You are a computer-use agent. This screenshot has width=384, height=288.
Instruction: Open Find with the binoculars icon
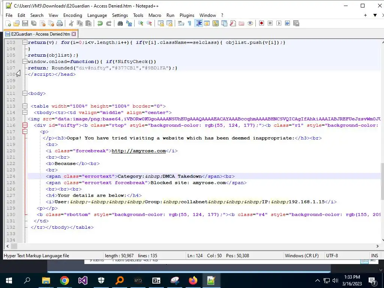pos(120,23)
